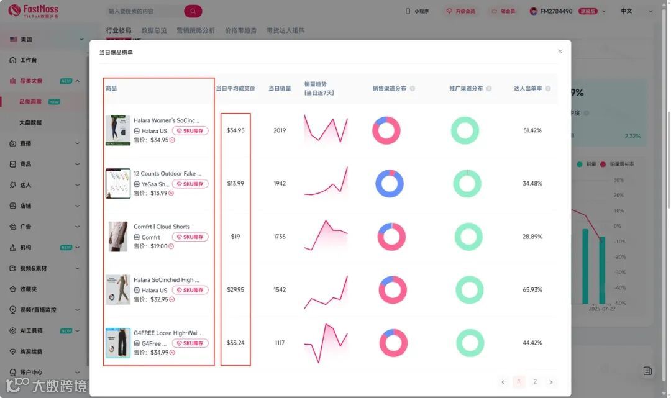The width and height of the screenshot is (671, 398).
Task: Click the Halara US shop link in first row
Action: click(154, 131)
